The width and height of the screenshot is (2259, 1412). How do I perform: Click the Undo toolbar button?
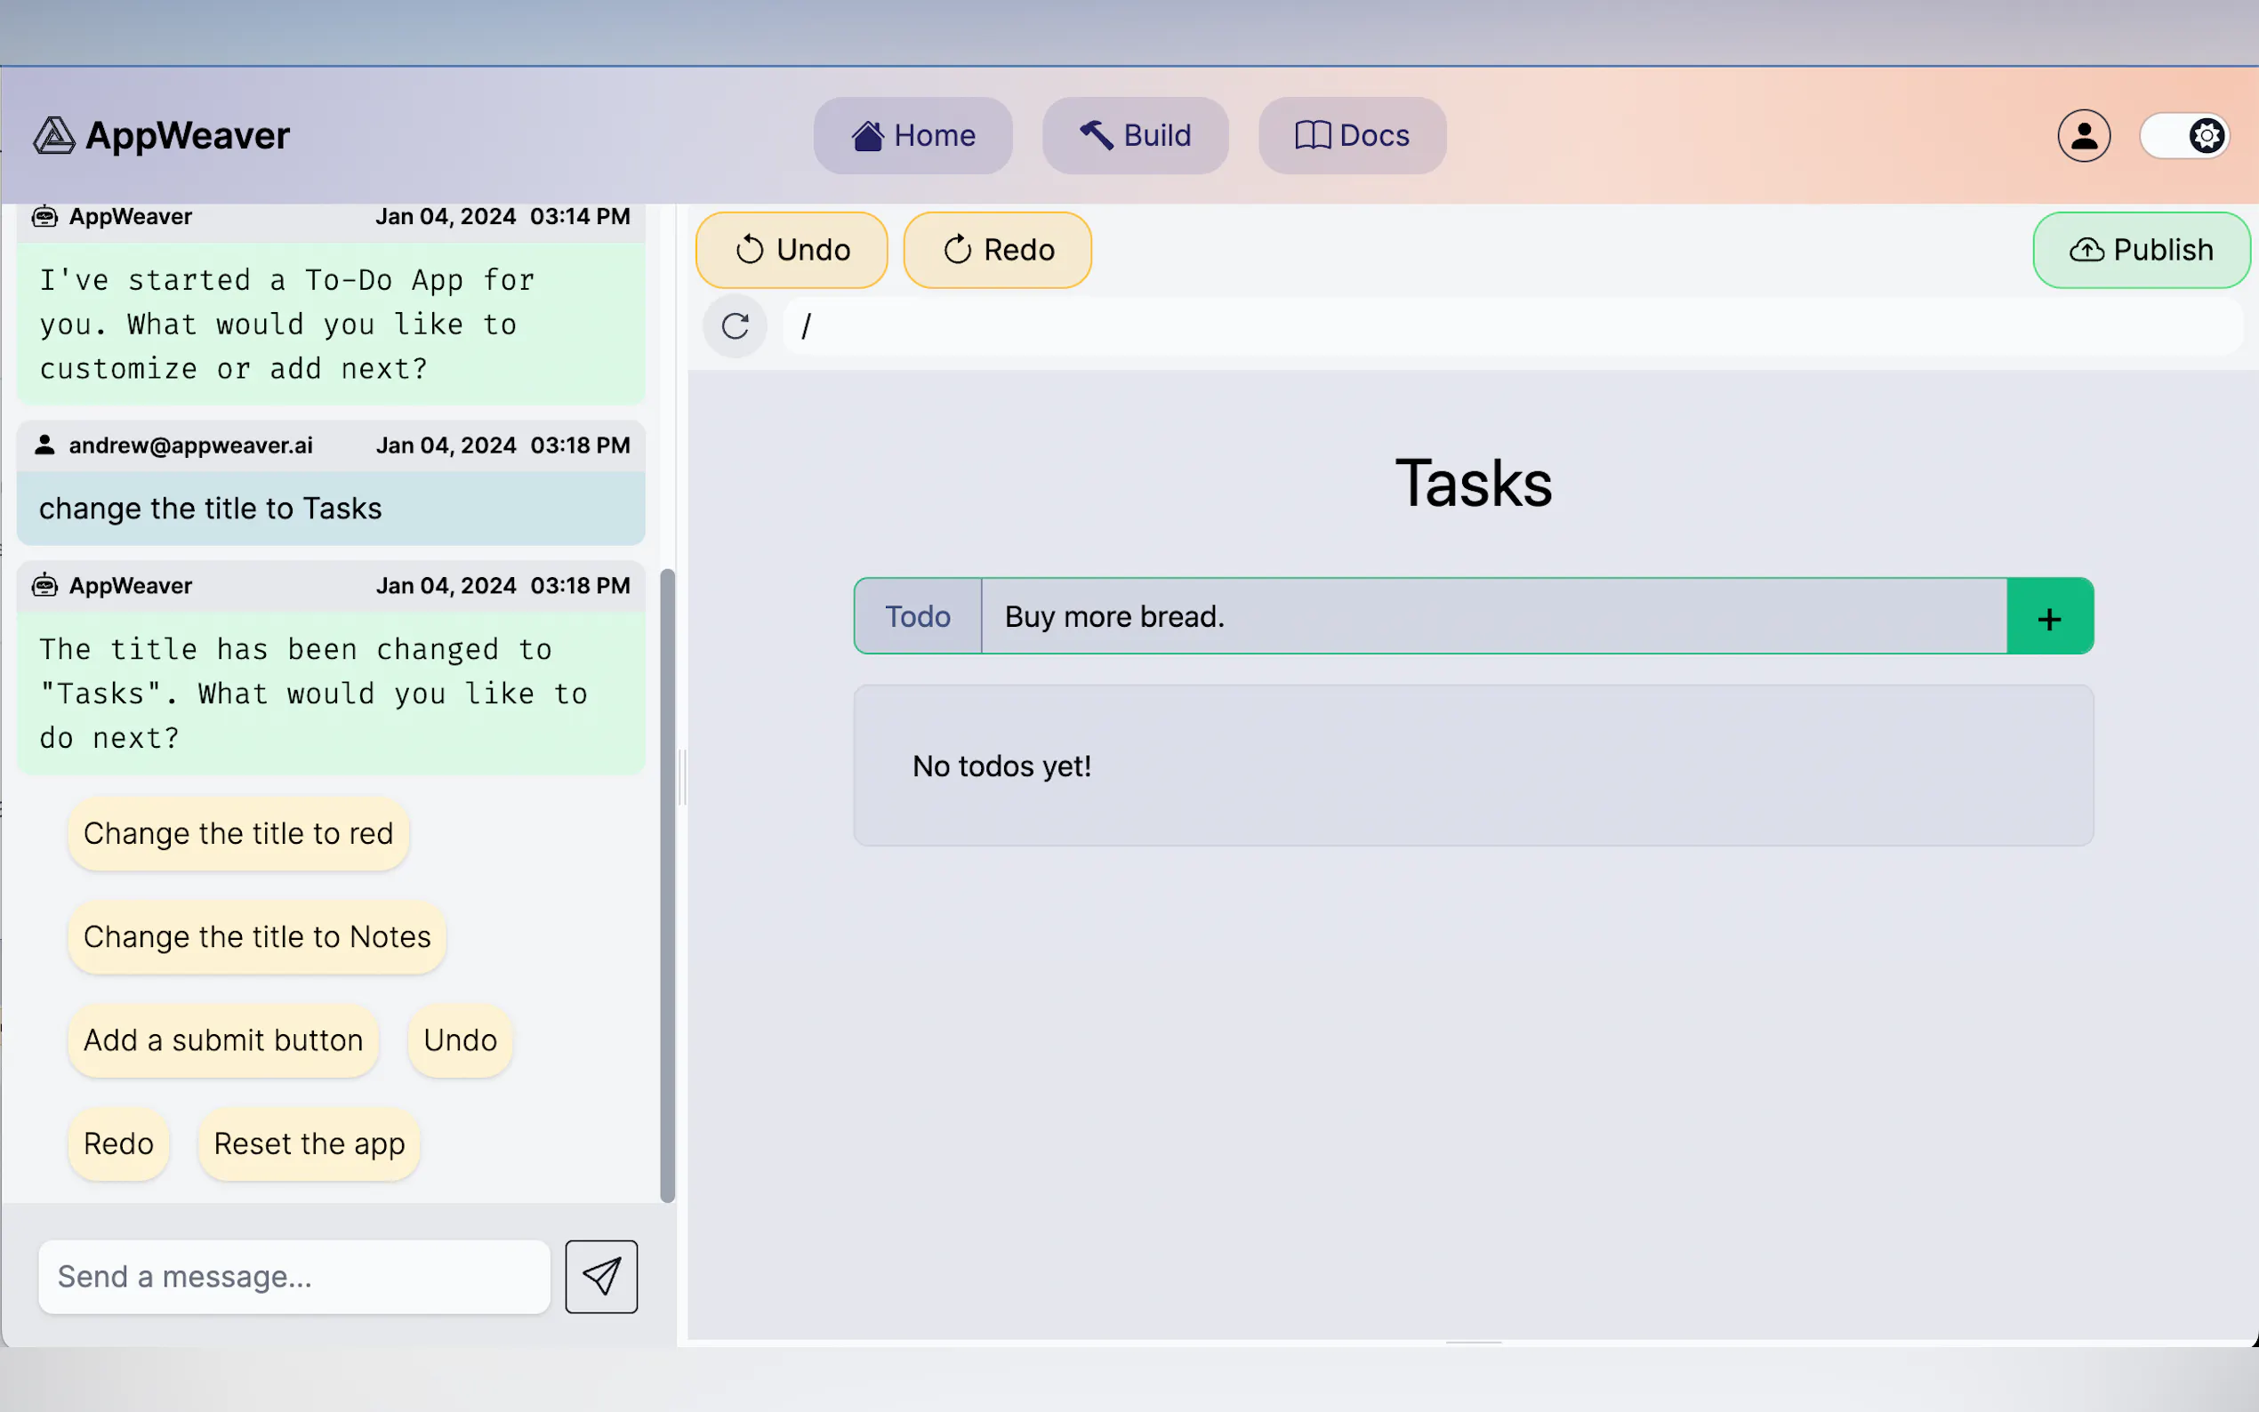[x=792, y=250]
